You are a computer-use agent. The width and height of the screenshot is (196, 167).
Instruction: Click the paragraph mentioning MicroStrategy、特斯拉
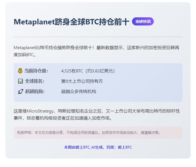point(97,114)
